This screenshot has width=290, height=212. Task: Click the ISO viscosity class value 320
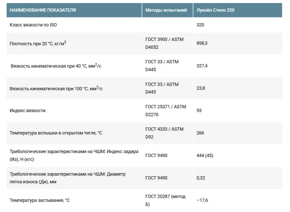pos(200,25)
